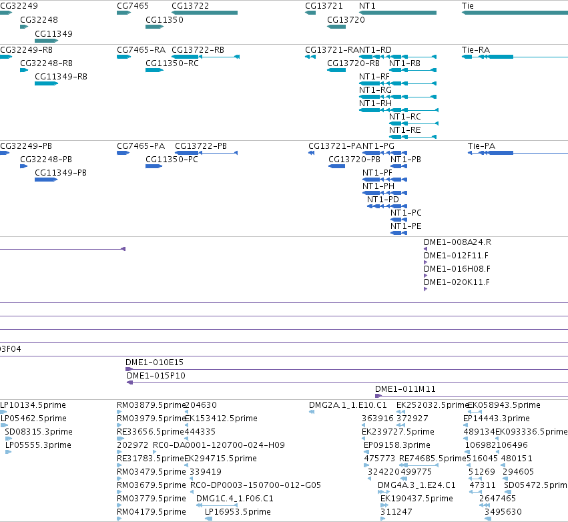
Task: Click the NT1 gene bar glyph
Action: pos(397,13)
